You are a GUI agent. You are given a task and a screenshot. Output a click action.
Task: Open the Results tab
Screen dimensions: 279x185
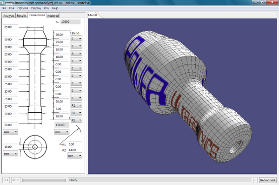coord(21,15)
